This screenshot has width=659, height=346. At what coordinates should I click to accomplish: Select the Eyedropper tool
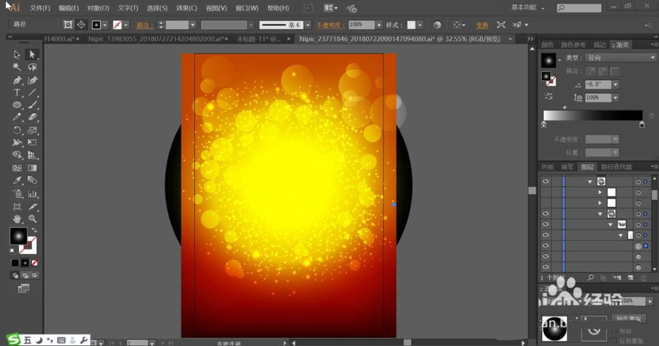(x=17, y=181)
